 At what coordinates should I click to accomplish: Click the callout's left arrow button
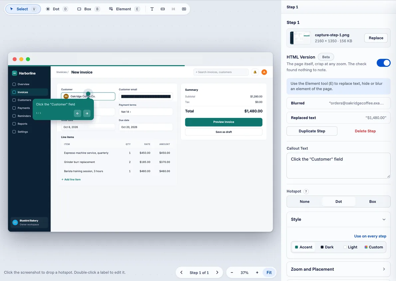click(x=78, y=113)
